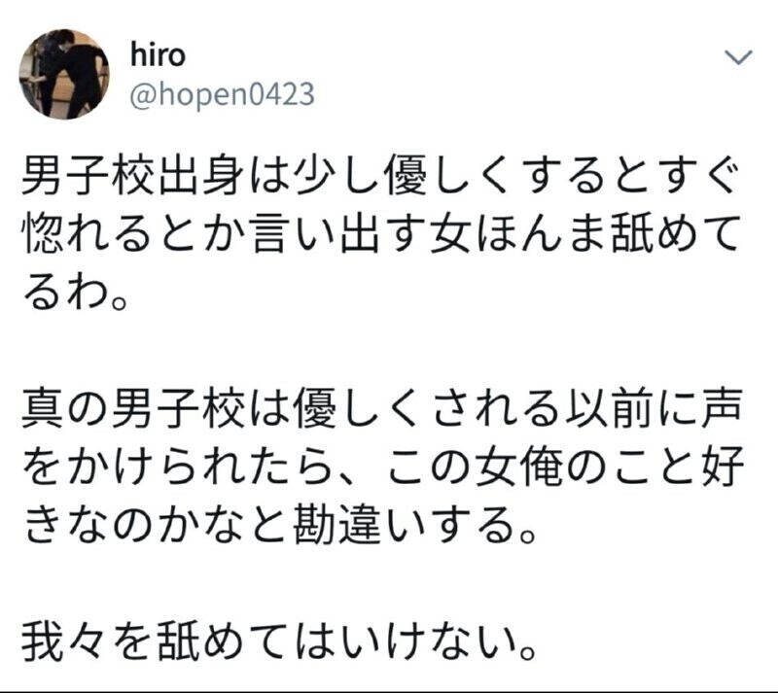778x693 pixels.
Task: Expand the tweet options chevron menu
Action: tap(738, 57)
